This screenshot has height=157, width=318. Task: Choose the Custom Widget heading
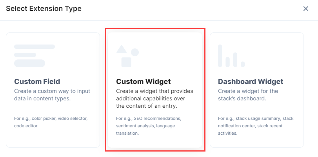(x=144, y=82)
